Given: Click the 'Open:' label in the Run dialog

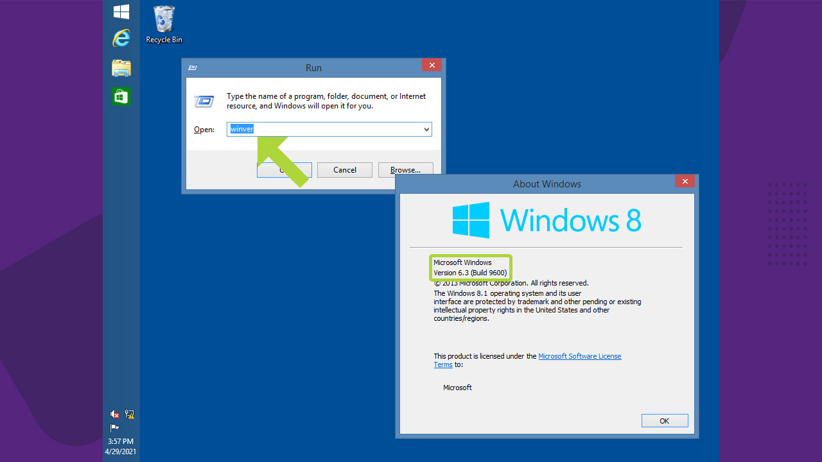Looking at the screenshot, I should coord(204,130).
